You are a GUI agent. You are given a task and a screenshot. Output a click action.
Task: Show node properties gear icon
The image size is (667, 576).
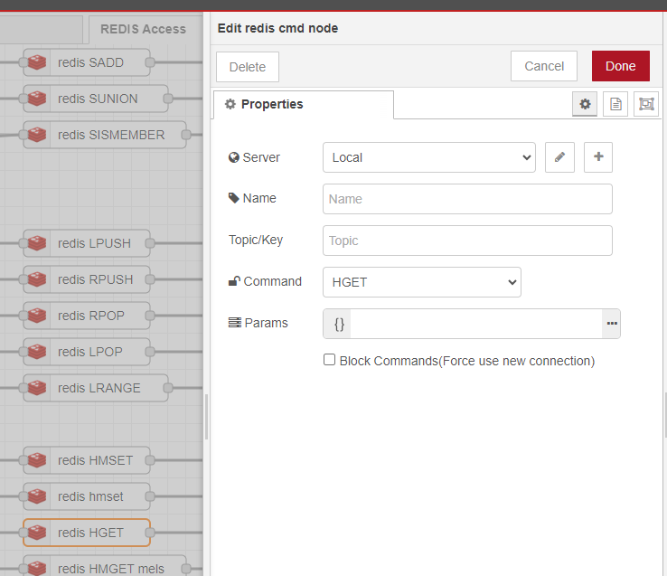585,104
